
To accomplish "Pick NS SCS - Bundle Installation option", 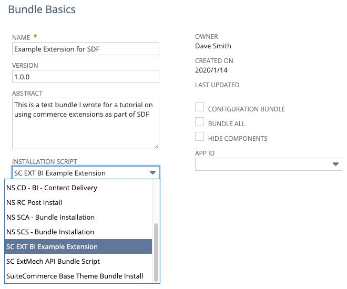I will 50,232.
